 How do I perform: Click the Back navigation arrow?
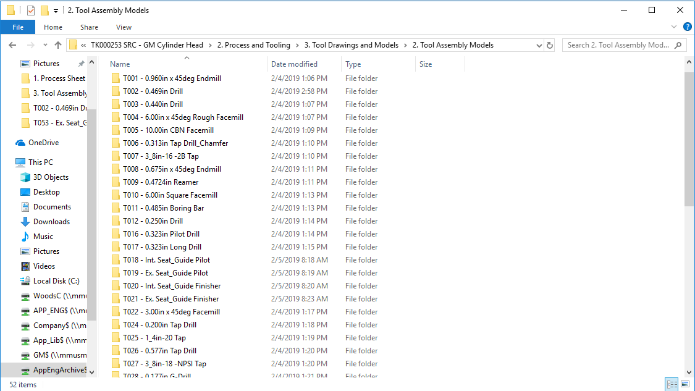point(12,45)
